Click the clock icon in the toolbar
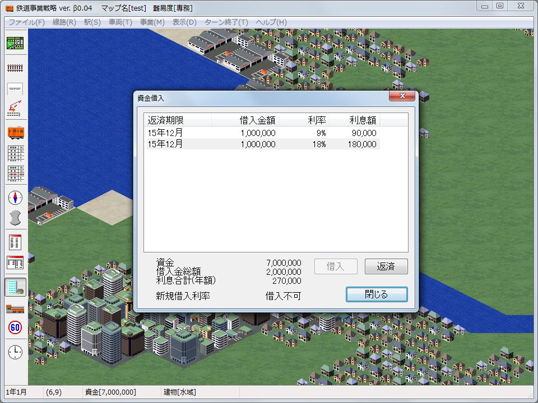The height and width of the screenshot is (403, 538). click(15, 352)
